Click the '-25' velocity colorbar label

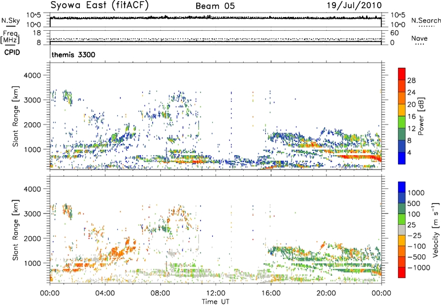click(x=415, y=235)
